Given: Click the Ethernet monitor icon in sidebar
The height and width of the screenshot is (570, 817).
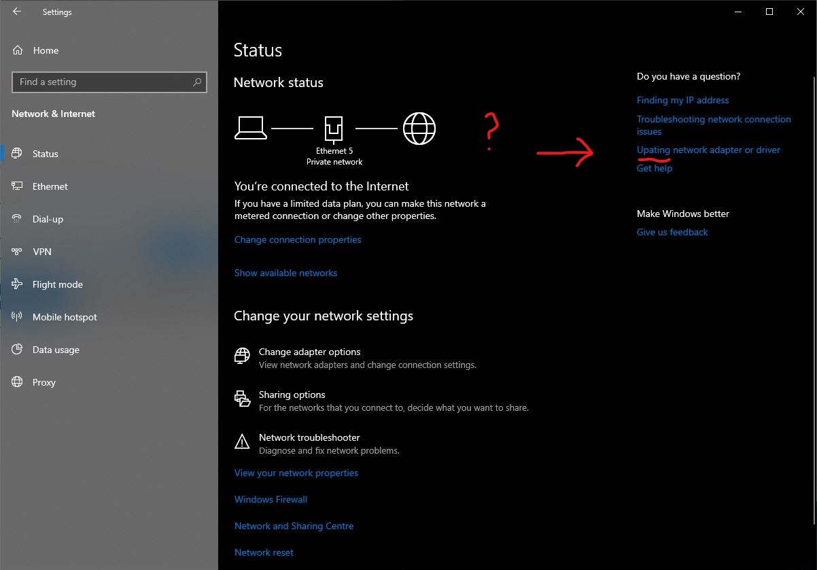Looking at the screenshot, I should tap(18, 186).
